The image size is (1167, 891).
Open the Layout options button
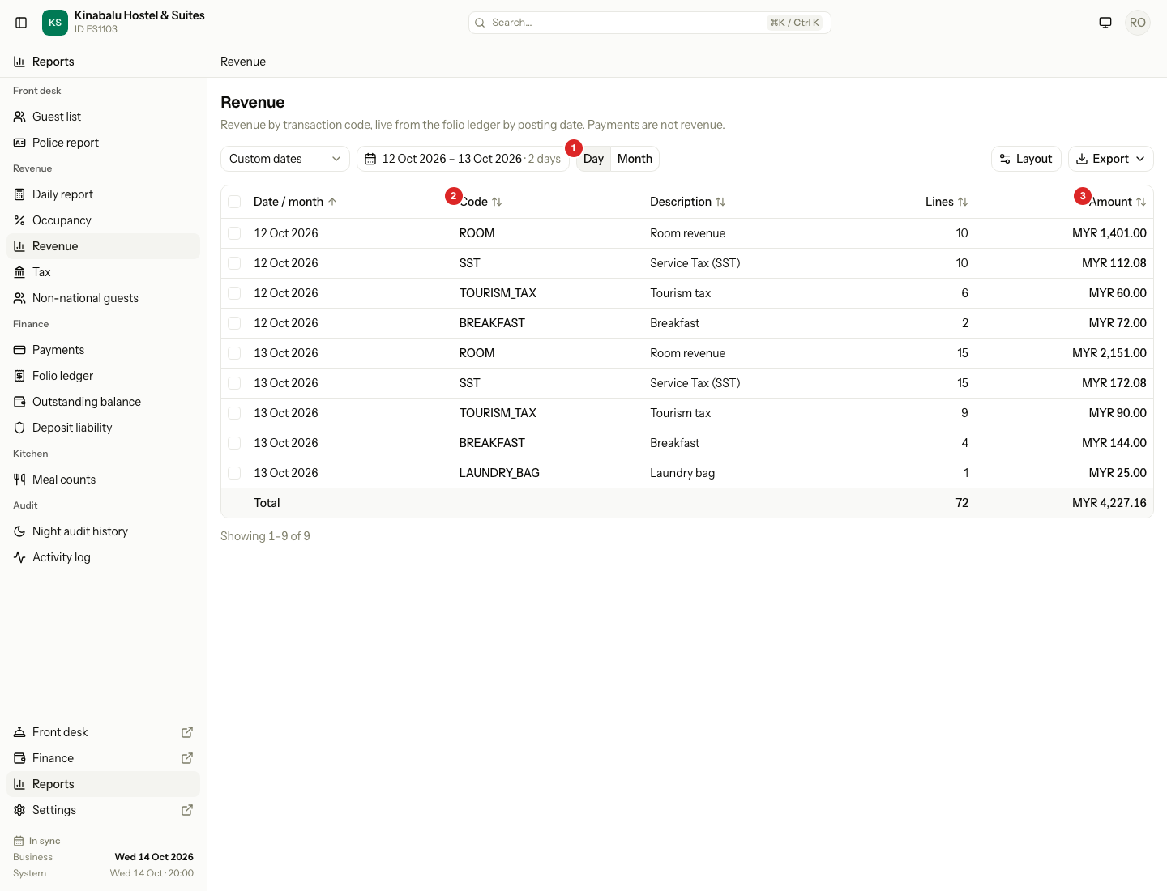(x=1026, y=159)
